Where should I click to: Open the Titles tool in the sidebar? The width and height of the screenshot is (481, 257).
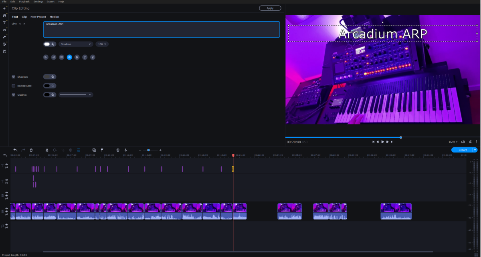click(4, 22)
